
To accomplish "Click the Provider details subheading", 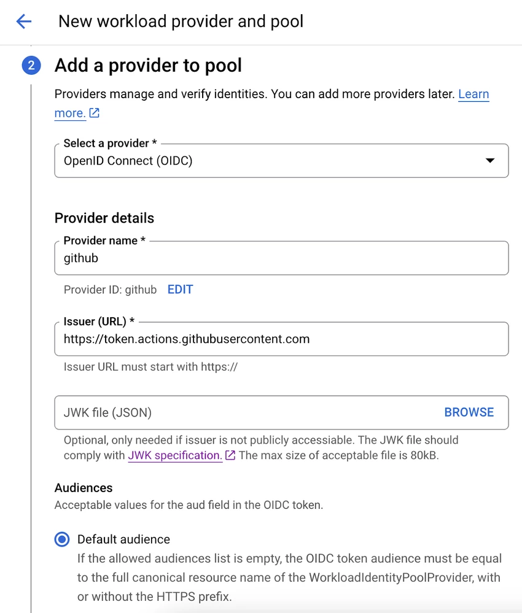I will [104, 218].
